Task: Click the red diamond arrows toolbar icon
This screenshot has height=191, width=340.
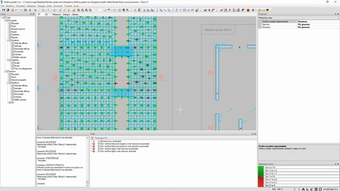Action: click(x=253, y=10)
